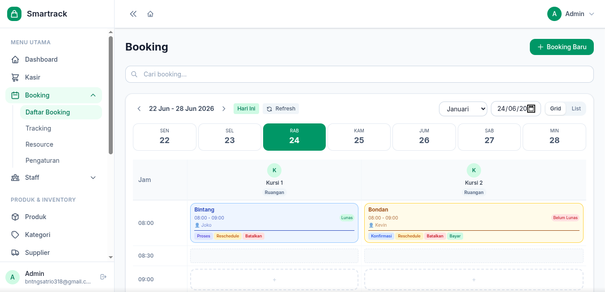Select day JUM 26
This screenshot has width=605, height=292.
coord(424,137)
